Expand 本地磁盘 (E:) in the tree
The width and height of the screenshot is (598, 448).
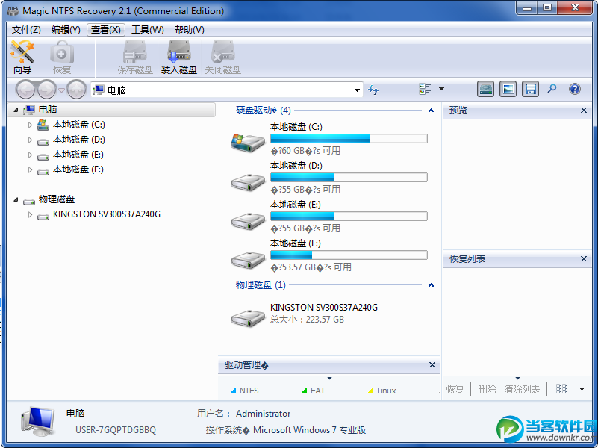[x=30, y=155]
